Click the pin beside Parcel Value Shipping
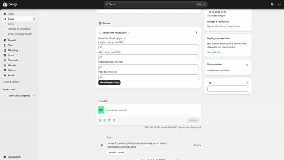This screenshot has height=160, width=284. click(35, 96)
